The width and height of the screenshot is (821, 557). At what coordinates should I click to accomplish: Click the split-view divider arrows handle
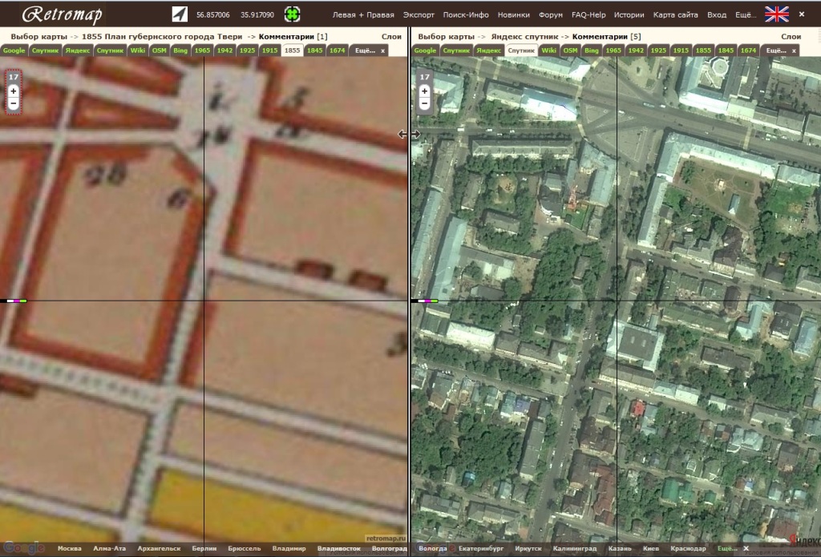pos(409,135)
